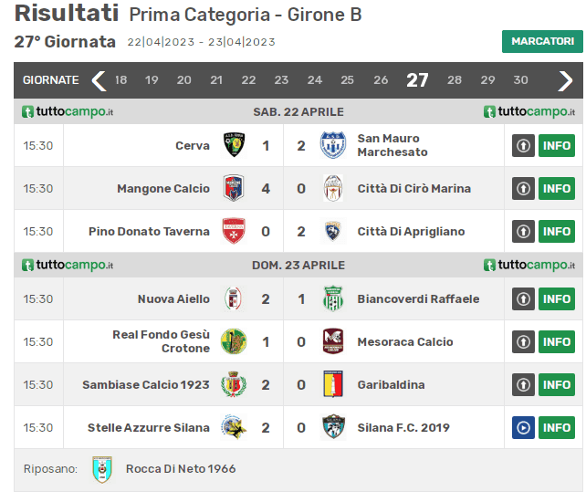Open the Mangone Calcio team logo
The height and width of the screenshot is (502, 586).
click(x=234, y=188)
